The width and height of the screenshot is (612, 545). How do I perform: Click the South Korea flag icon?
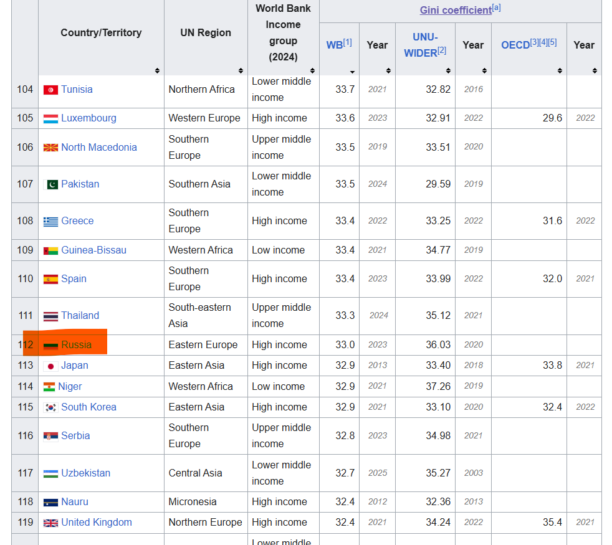50,408
